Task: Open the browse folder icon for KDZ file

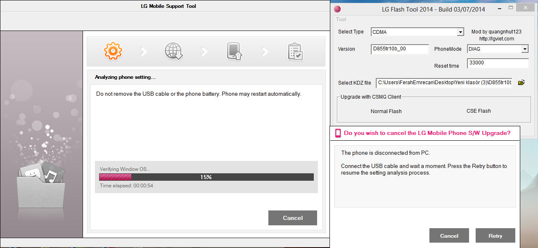Action: point(521,83)
